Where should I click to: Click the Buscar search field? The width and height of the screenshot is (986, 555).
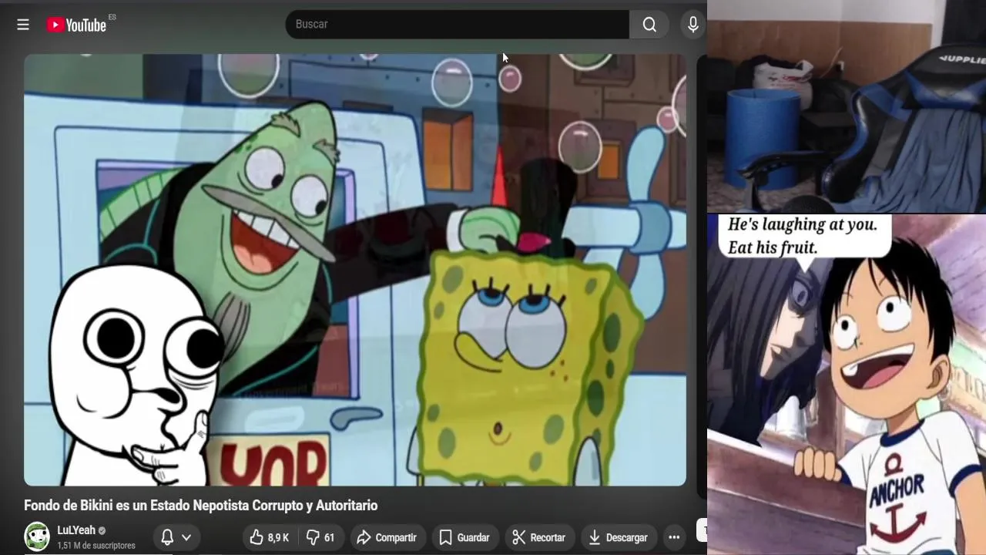pyautogui.click(x=457, y=25)
